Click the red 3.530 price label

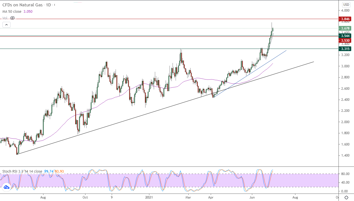(345, 40)
